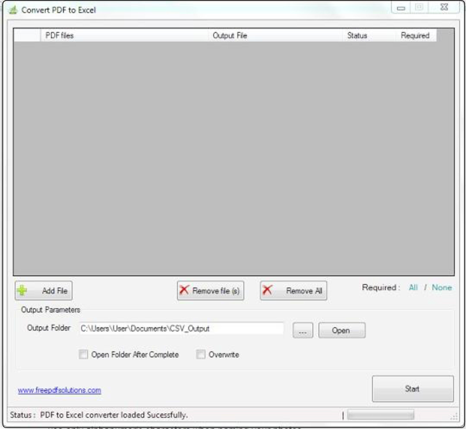The image size is (466, 429).
Task: Start the PDF to Excel conversion
Action: click(412, 389)
